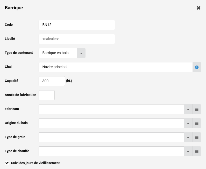Close the Barrique dialog
This screenshot has width=206, height=169.
198,8
